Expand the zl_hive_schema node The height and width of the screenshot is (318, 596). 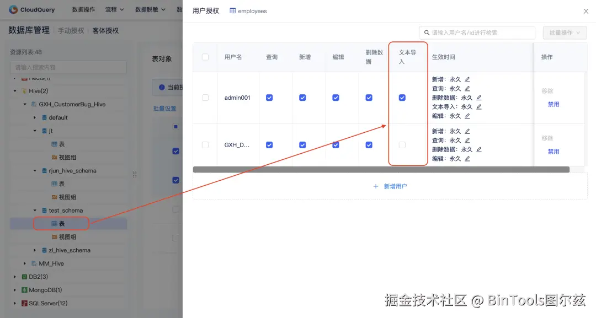click(x=35, y=250)
